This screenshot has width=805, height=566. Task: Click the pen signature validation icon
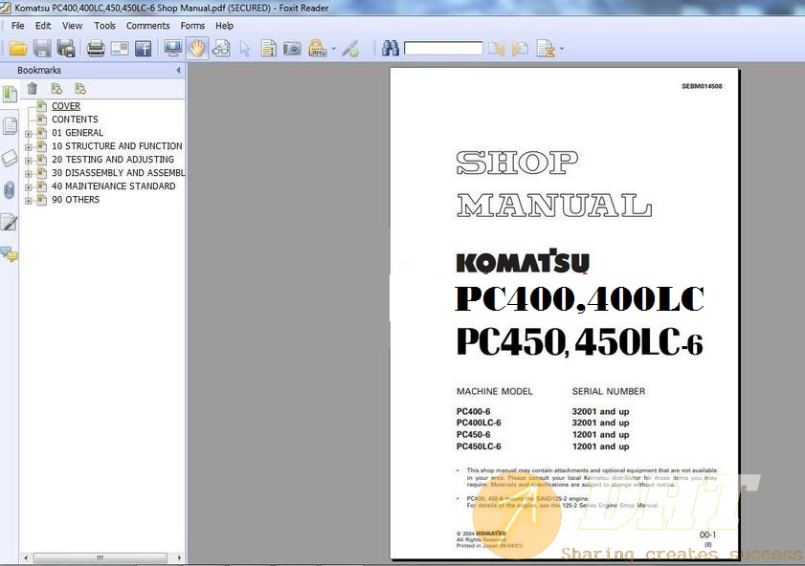pyautogui.click(x=350, y=49)
